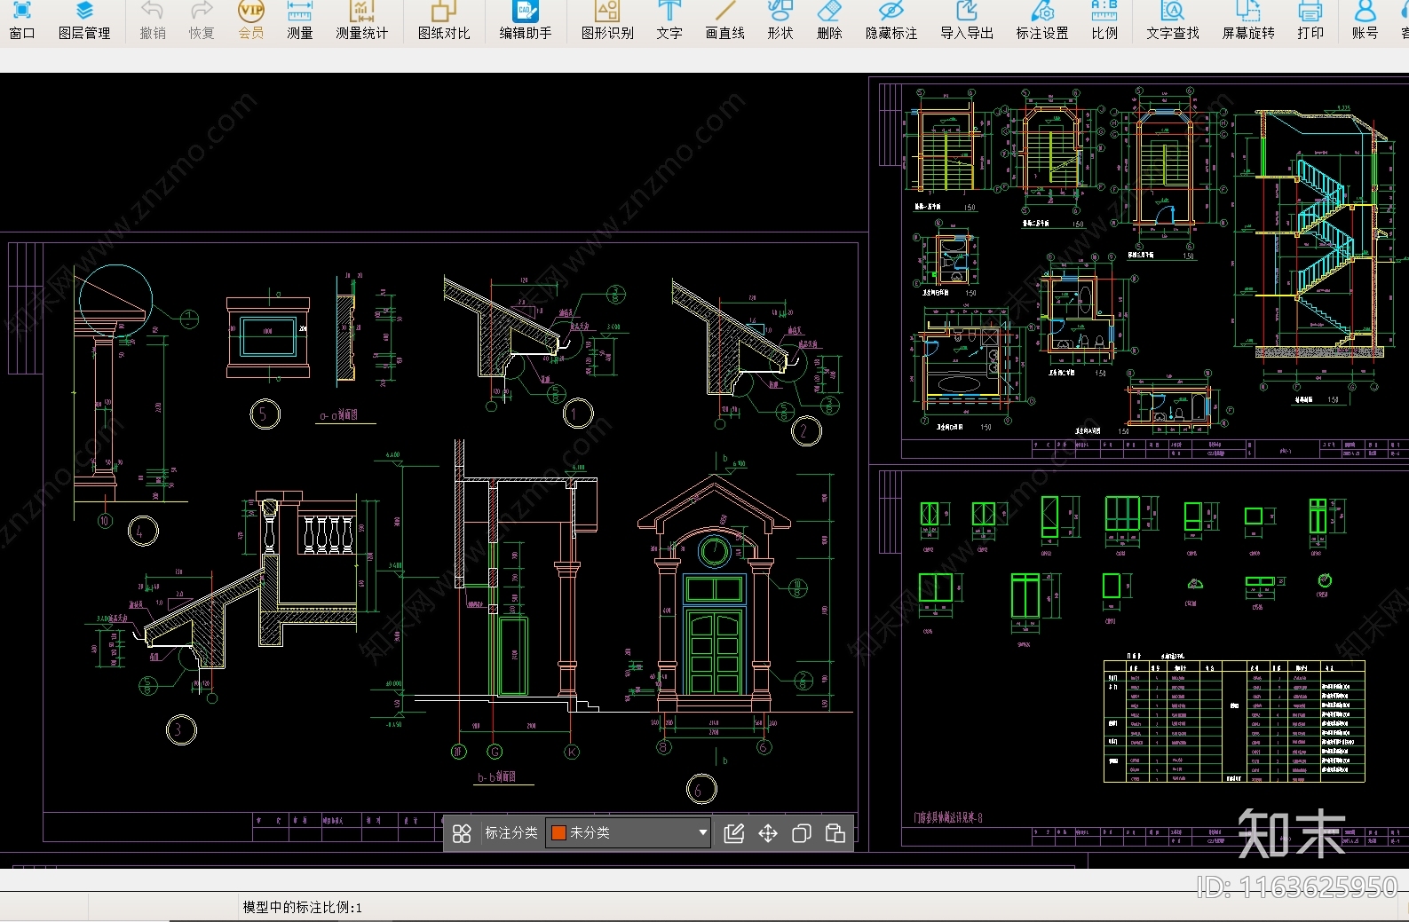Click the edit annotation pencil icon

coord(734,833)
